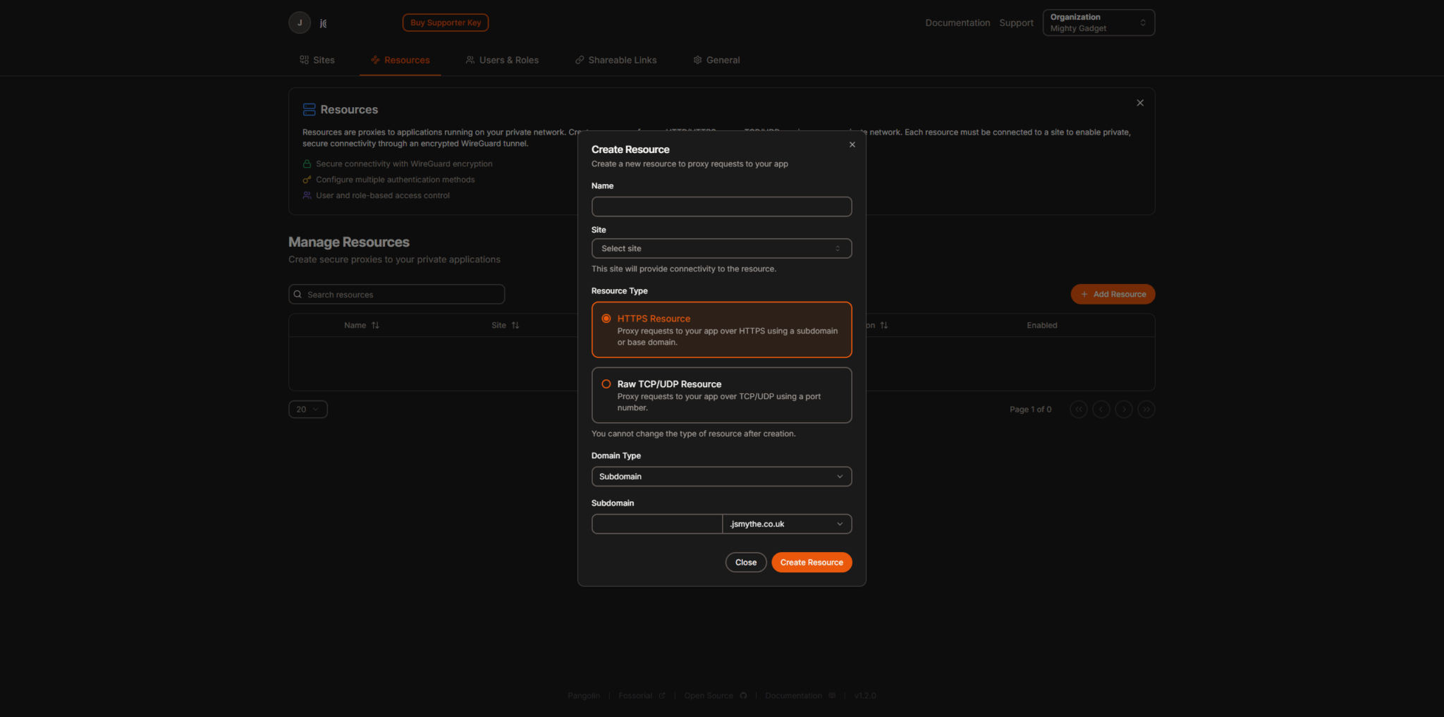Viewport: 1444px width, 717px height.
Task: Open the Domain Type dropdown showing Subdomain
Action: (x=721, y=477)
